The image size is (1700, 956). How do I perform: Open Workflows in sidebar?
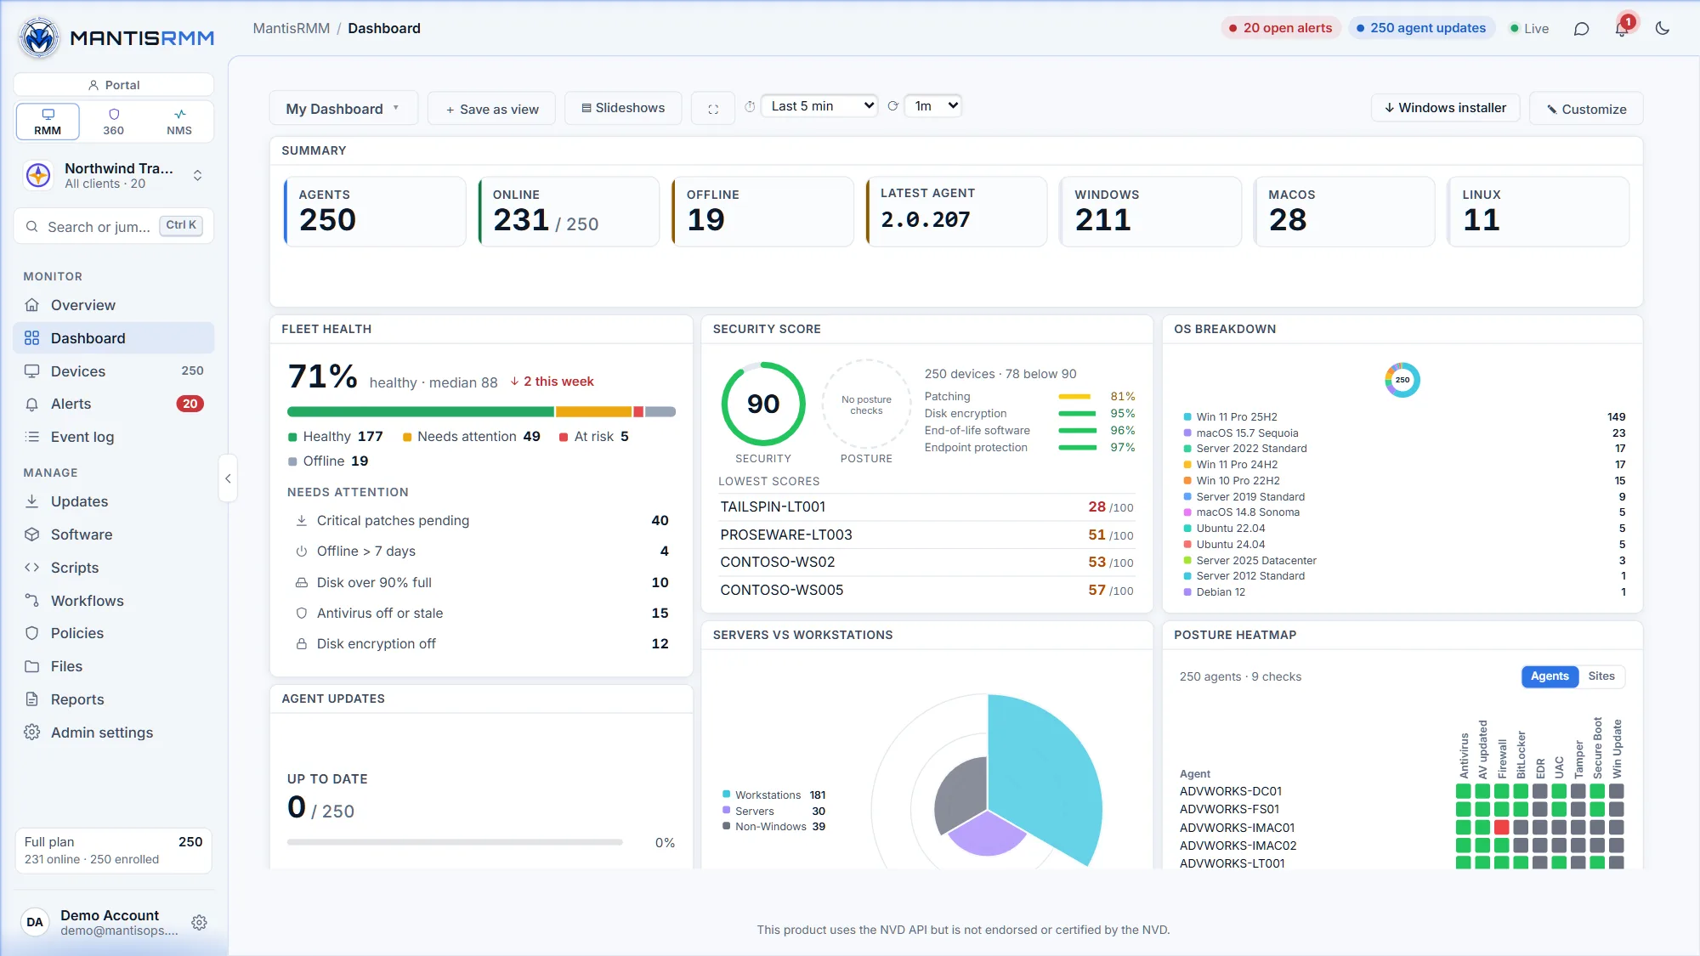(114, 601)
